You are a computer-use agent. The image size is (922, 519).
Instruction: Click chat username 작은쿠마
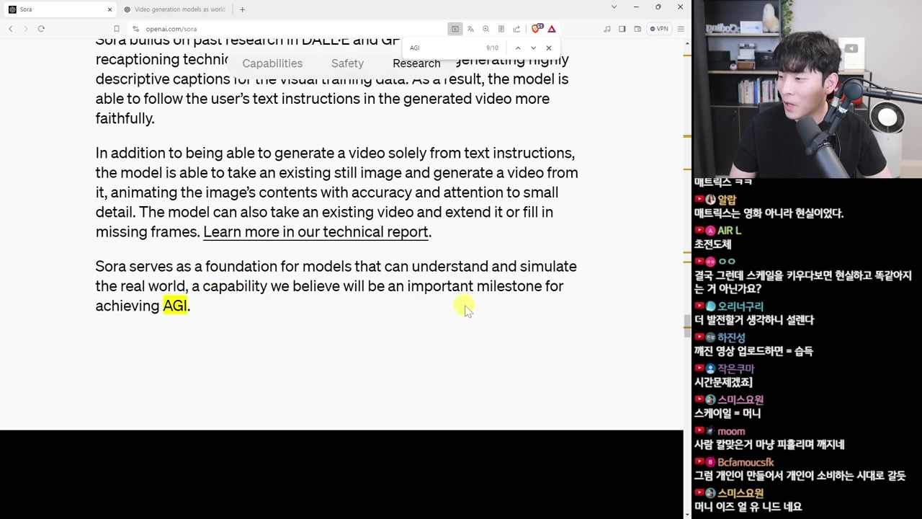pos(735,368)
